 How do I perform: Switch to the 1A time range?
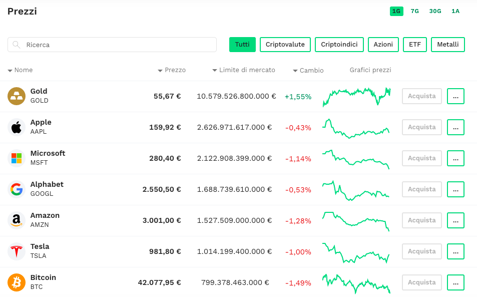tap(455, 11)
